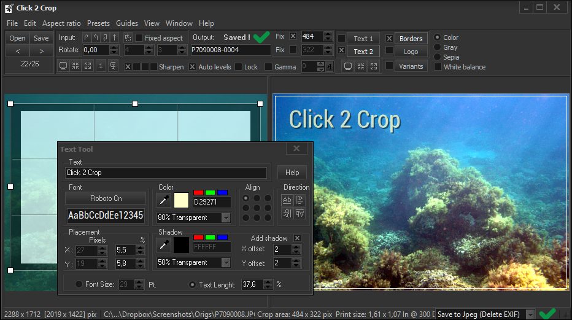
Task: Click the Save button
Action: (41, 38)
